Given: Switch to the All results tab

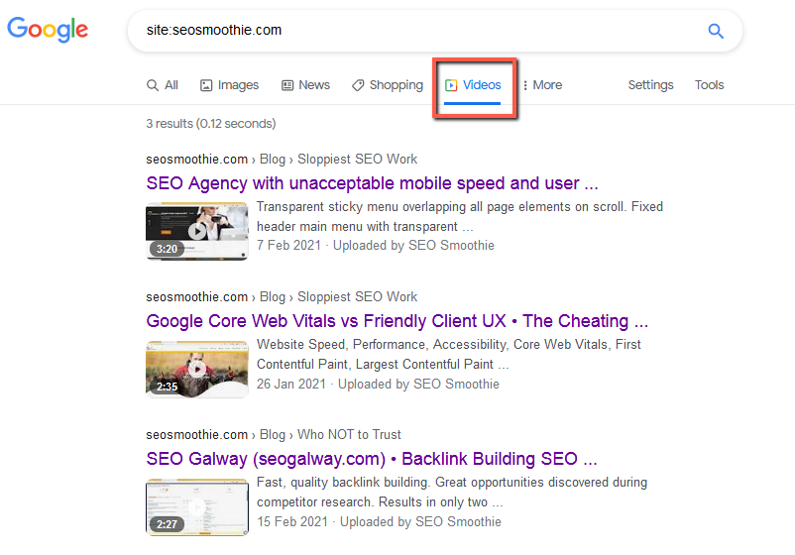Looking at the screenshot, I should 164,85.
